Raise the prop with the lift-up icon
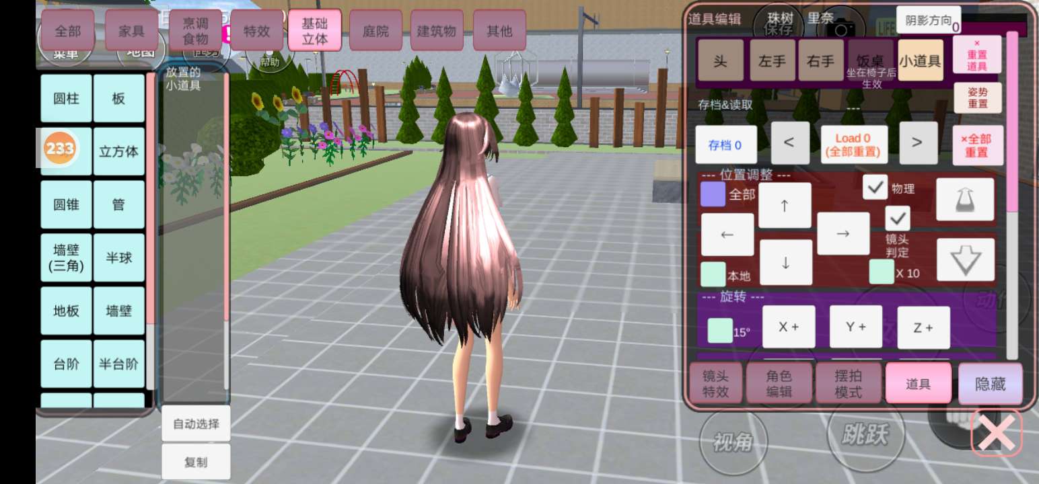The image size is (1039, 484). tap(966, 200)
